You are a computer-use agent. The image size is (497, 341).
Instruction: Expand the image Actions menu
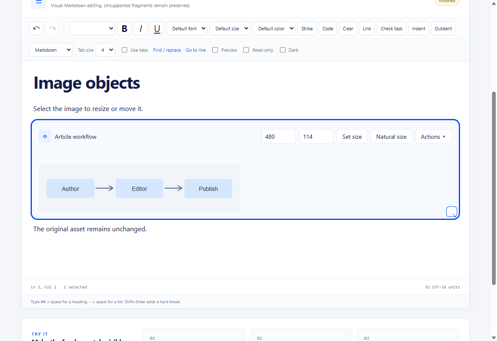434,137
